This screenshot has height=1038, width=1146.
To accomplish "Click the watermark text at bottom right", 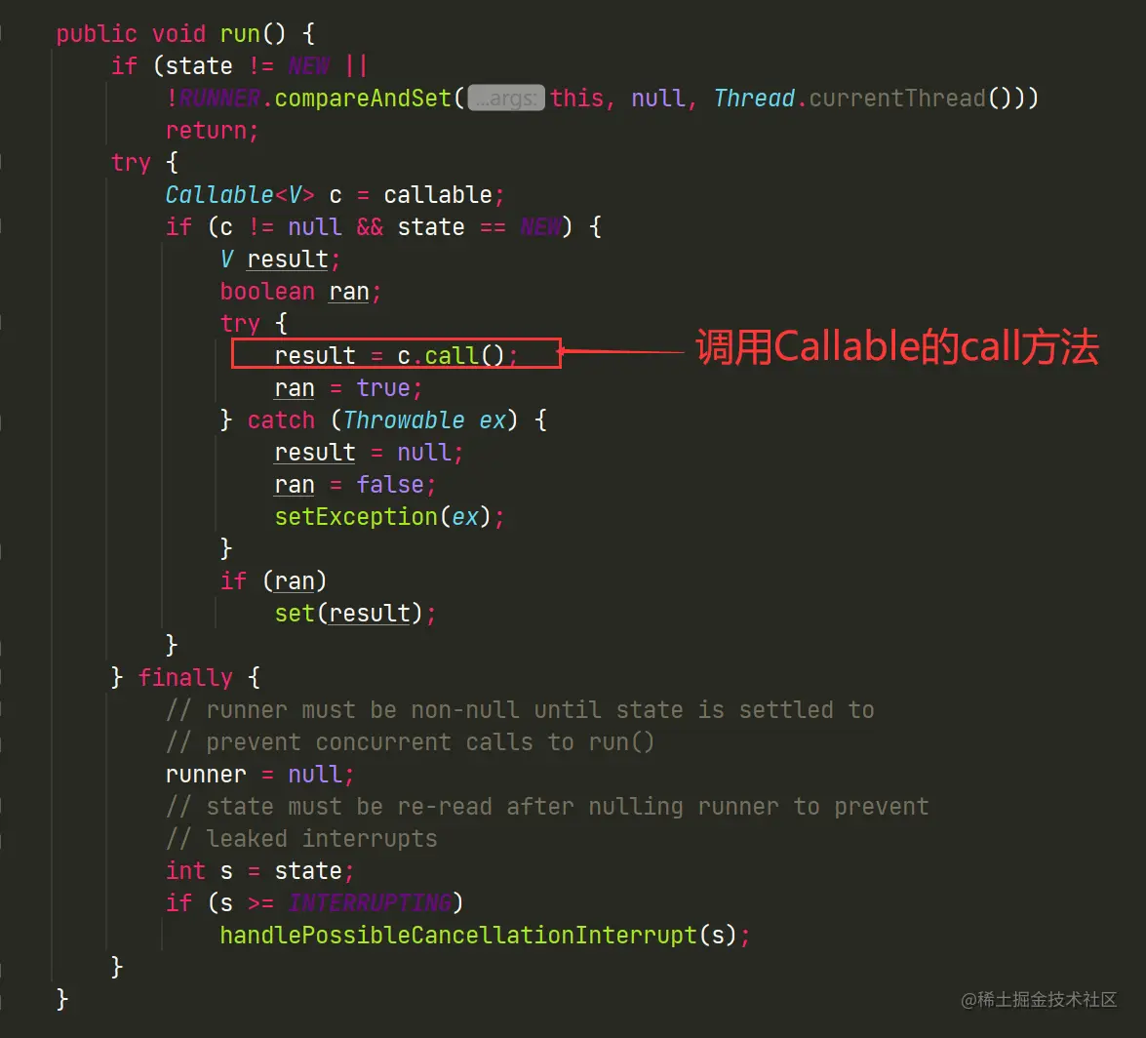I will coord(1039,999).
